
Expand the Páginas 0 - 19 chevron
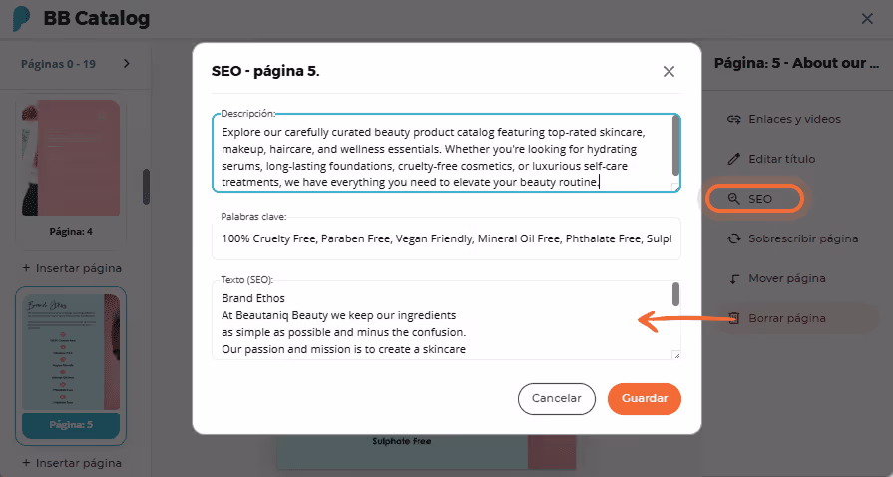click(127, 63)
